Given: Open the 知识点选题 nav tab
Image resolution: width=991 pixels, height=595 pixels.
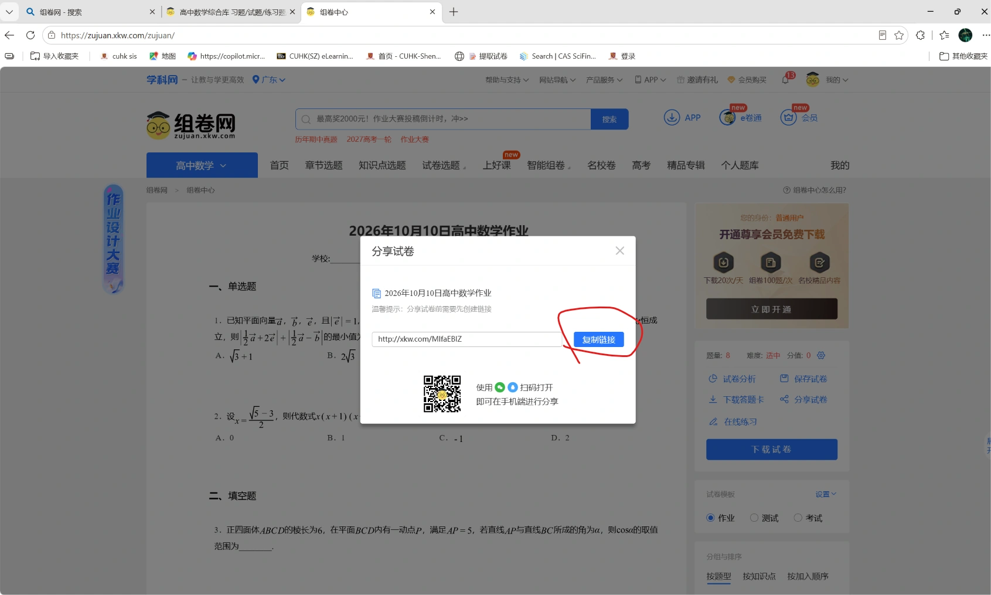Looking at the screenshot, I should coord(382,165).
